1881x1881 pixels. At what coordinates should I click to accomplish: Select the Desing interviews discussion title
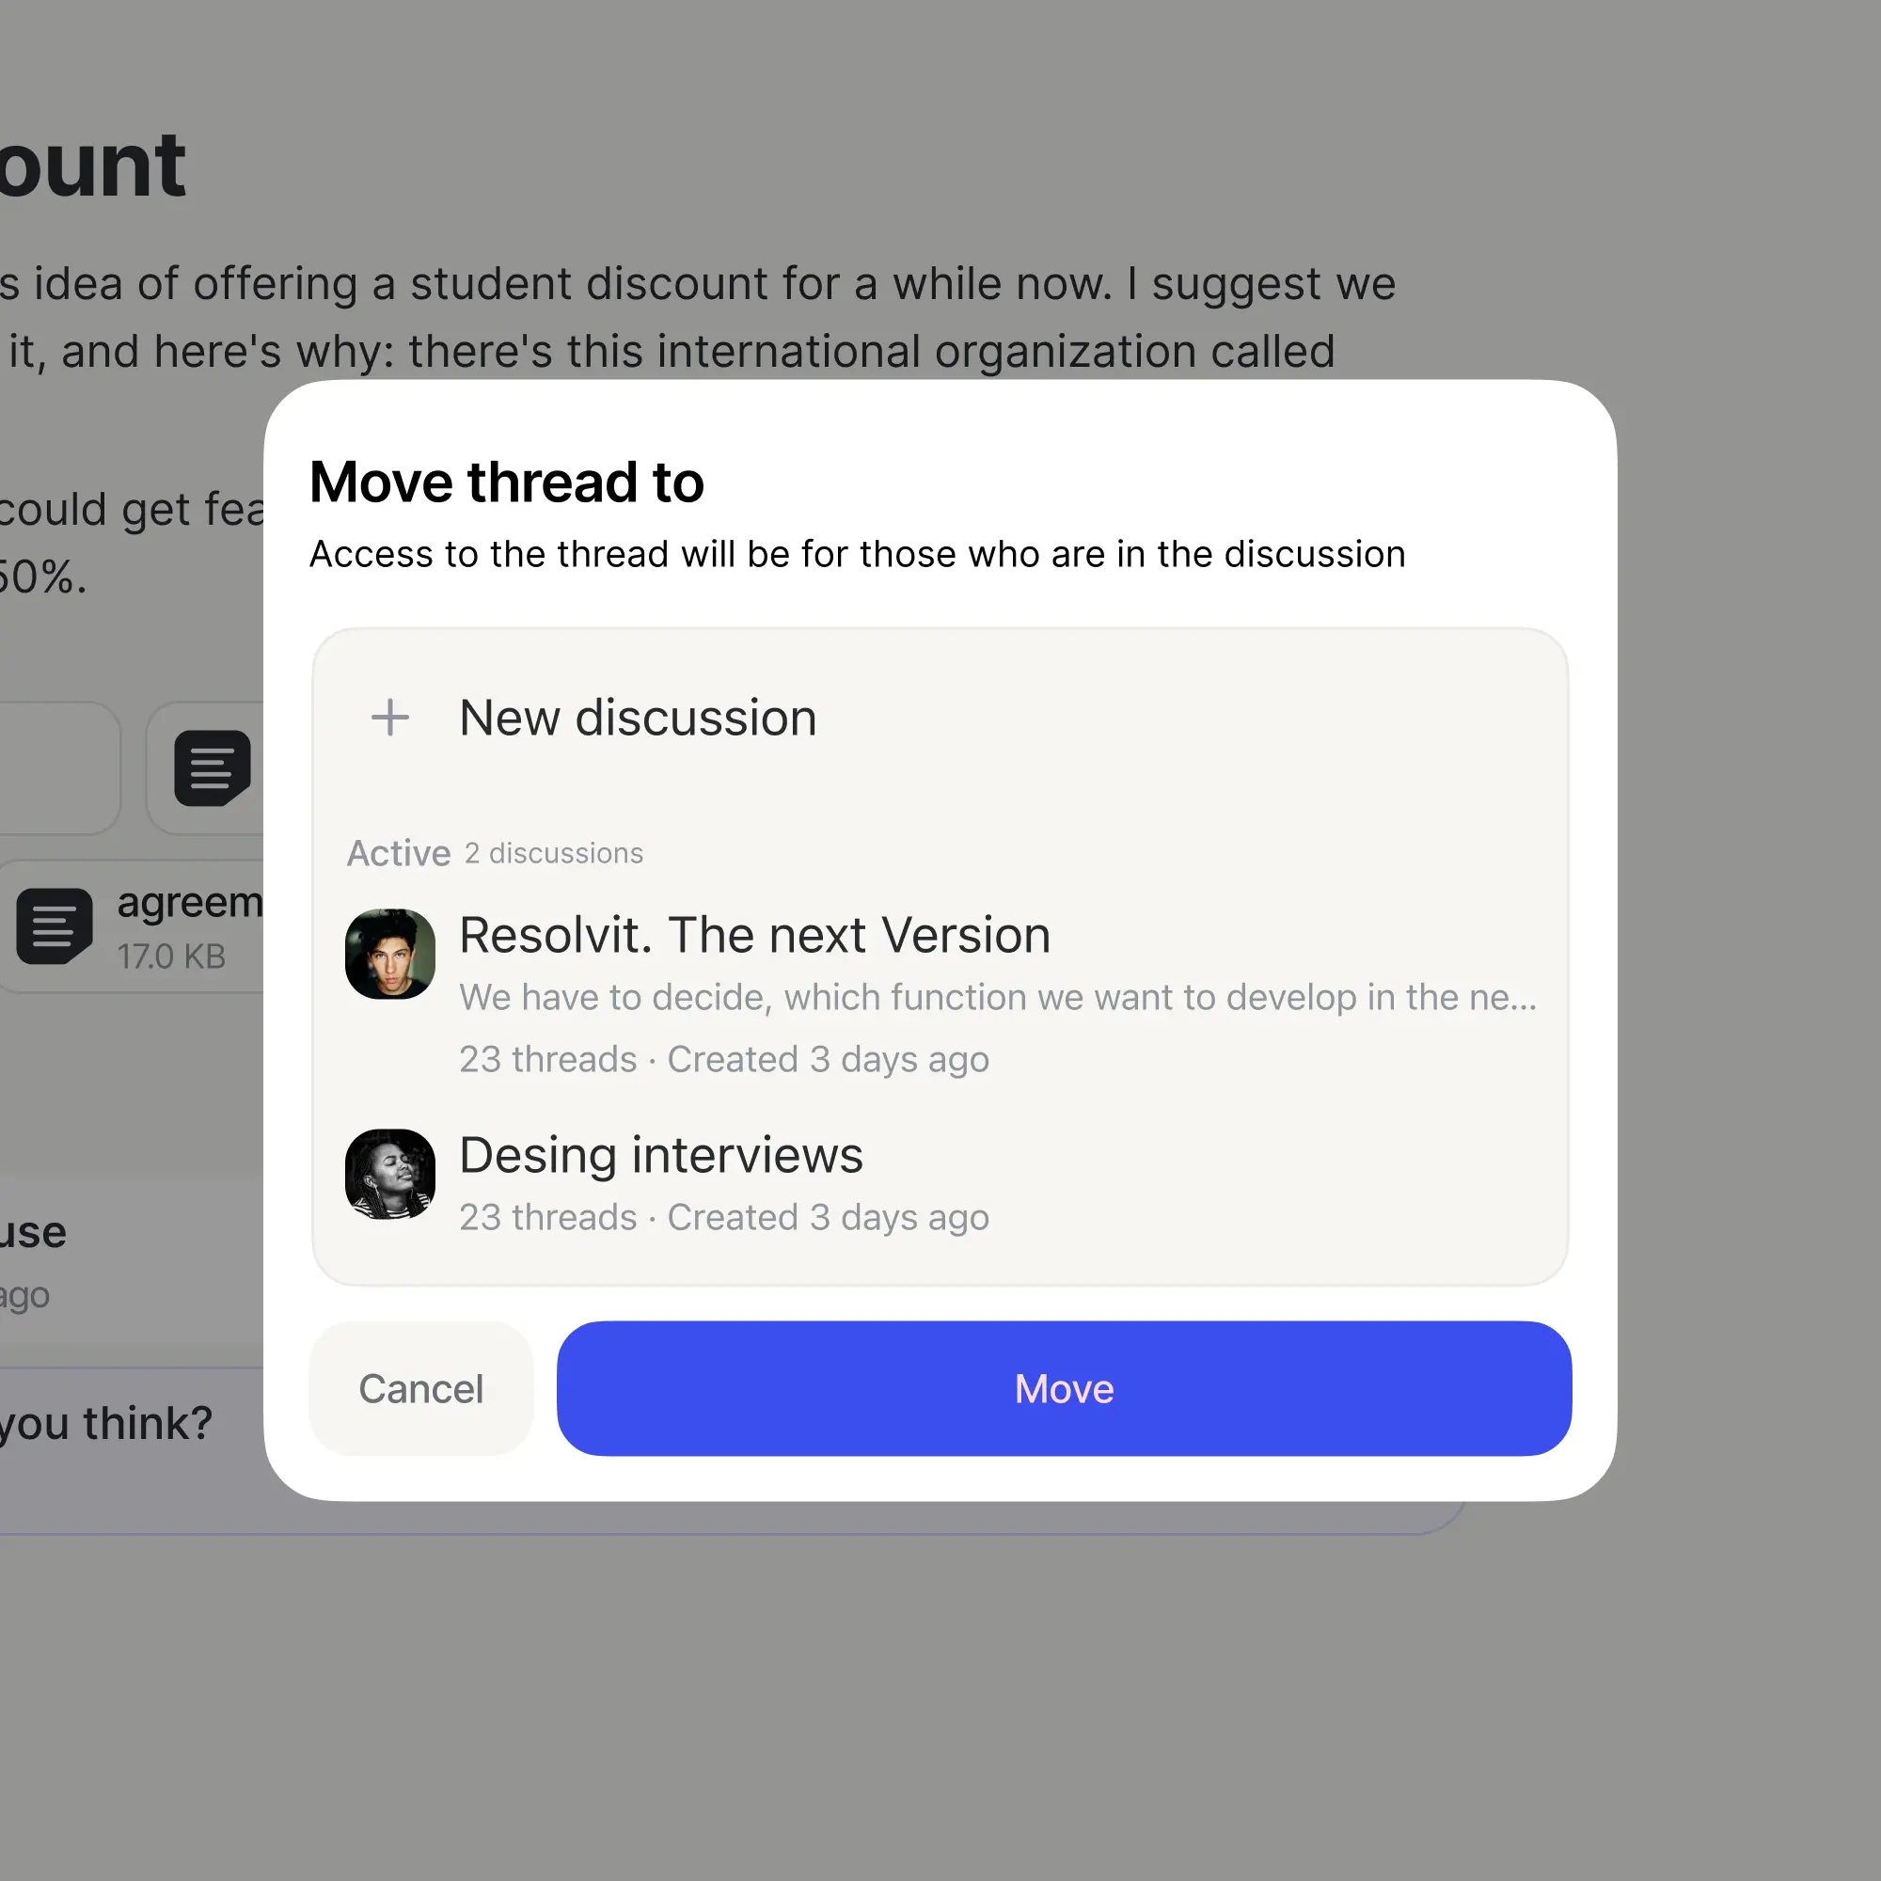click(x=661, y=1155)
